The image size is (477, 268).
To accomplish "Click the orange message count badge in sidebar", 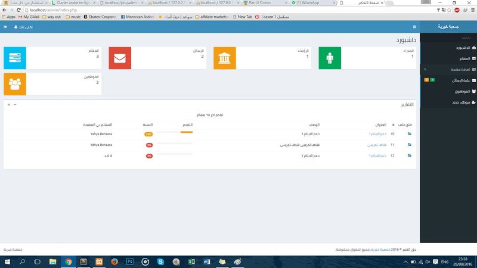I will coord(426,80).
